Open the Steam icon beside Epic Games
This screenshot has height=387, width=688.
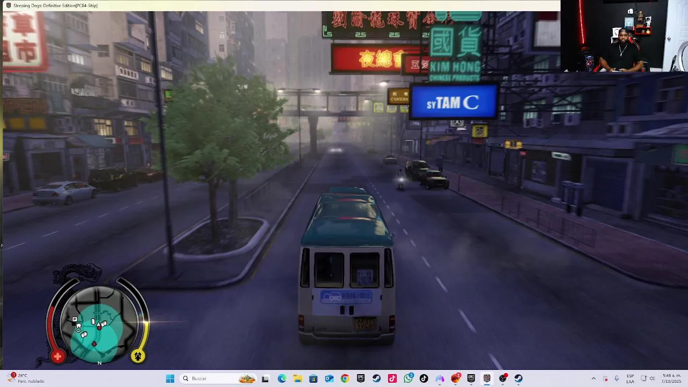(x=376, y=378)
